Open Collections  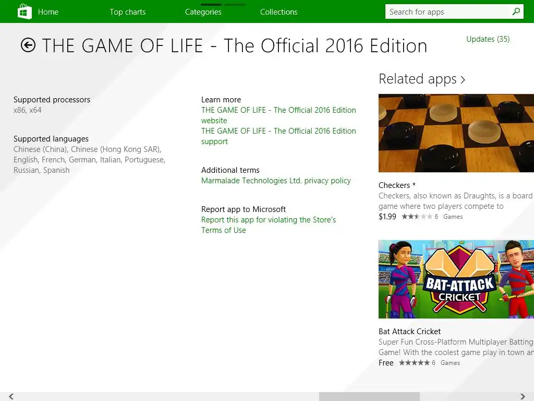(279, 12)
